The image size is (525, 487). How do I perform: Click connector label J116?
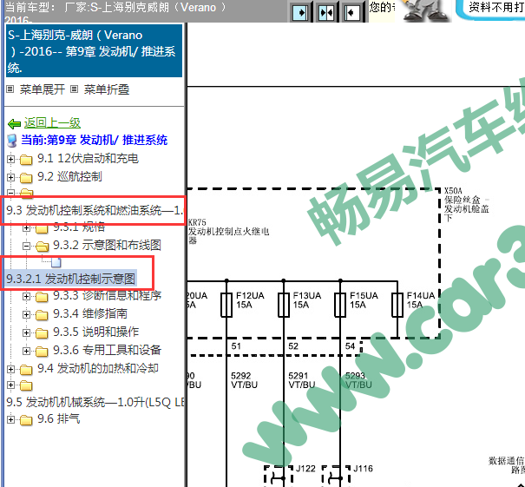coord(363,468)
